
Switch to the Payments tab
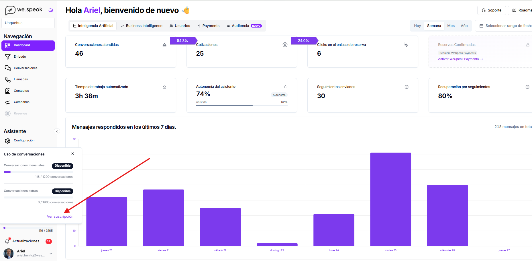[x=209, y=26]
